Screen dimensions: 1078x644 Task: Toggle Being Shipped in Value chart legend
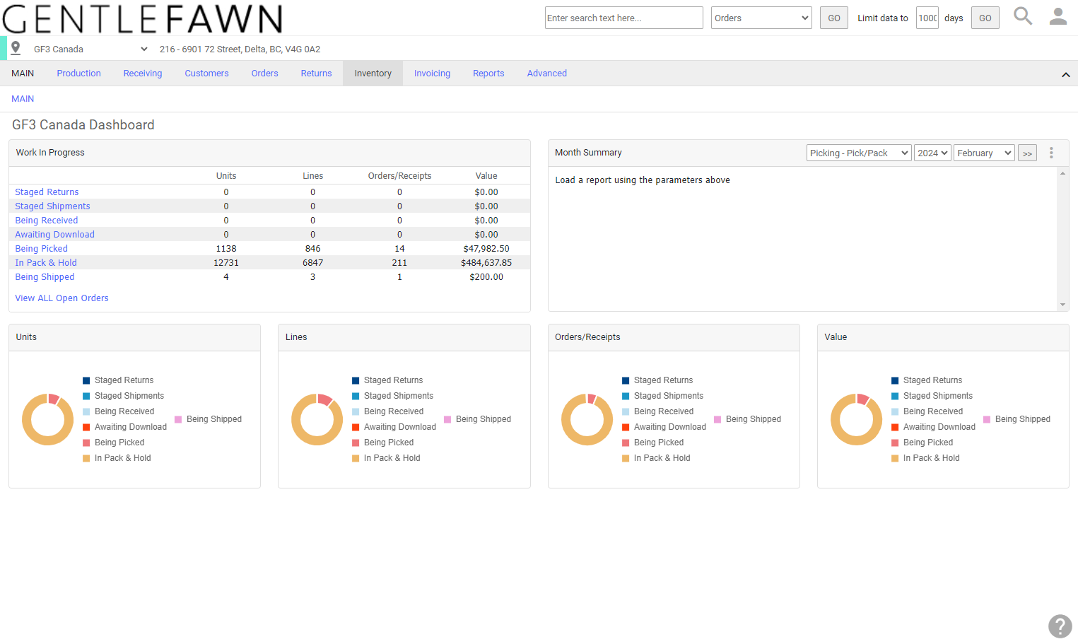click(1017, 419)
